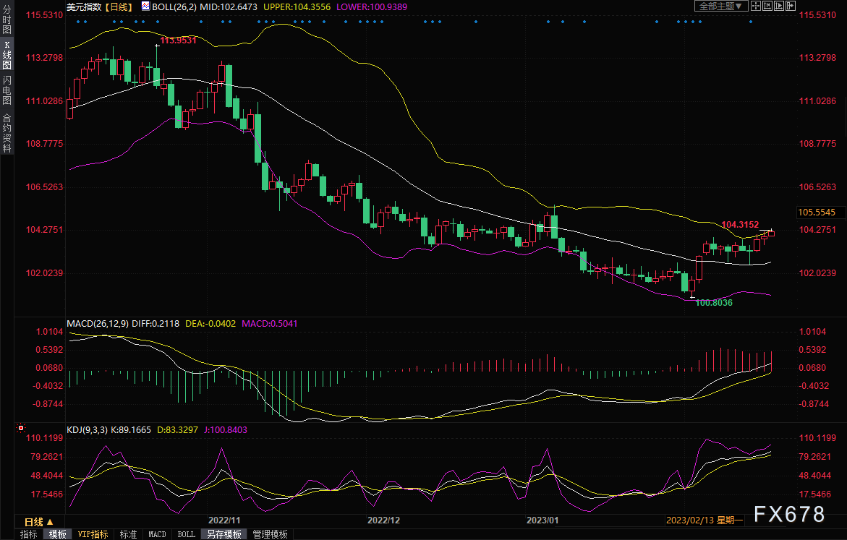Click a blue event dot above the 2023/01 candles
The width and height of the screenshot is (847, 540).
(x=548, y=22)
